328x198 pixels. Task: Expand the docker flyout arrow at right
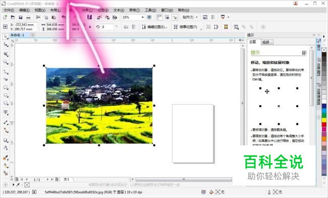click(324, 36)
